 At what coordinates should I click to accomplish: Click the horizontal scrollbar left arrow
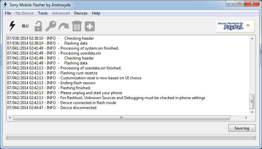(x=10, y=118)
